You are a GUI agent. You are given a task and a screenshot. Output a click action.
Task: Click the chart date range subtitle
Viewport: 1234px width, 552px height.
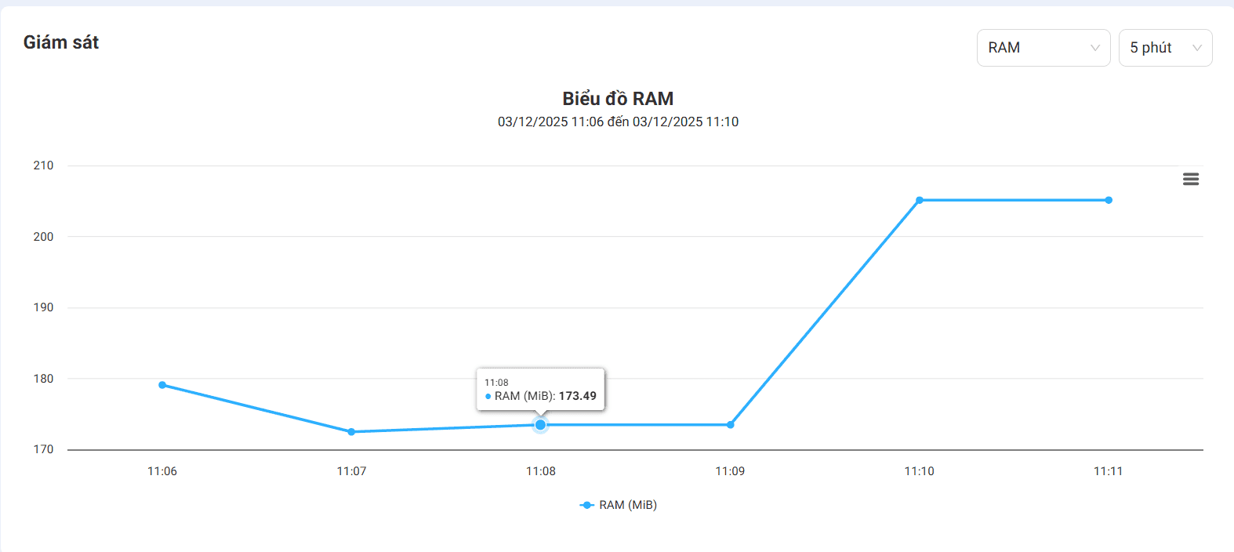tap(618, 122)
